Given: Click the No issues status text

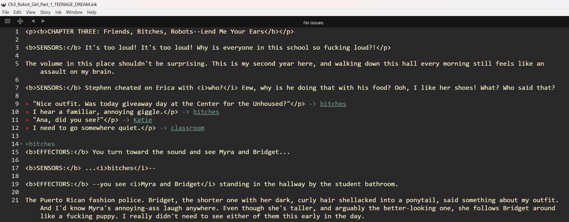Looking at the screenshot, I should 314,22.
